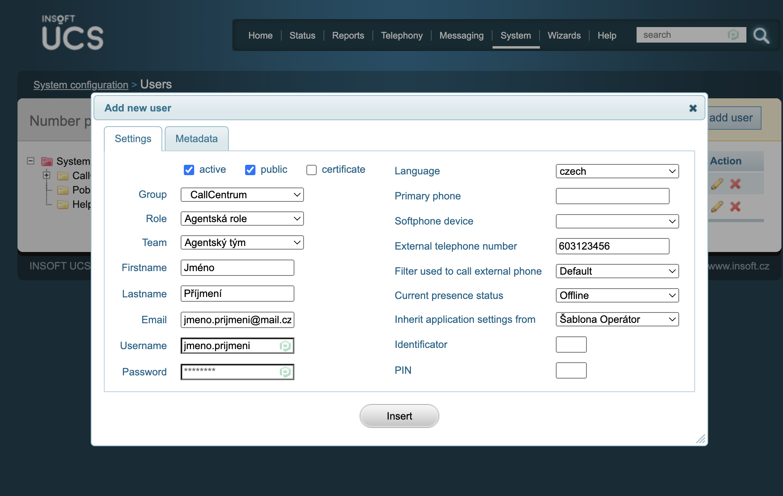Collapse the System tree node
The height and width of the screenshot is (496, 783).
31,161
